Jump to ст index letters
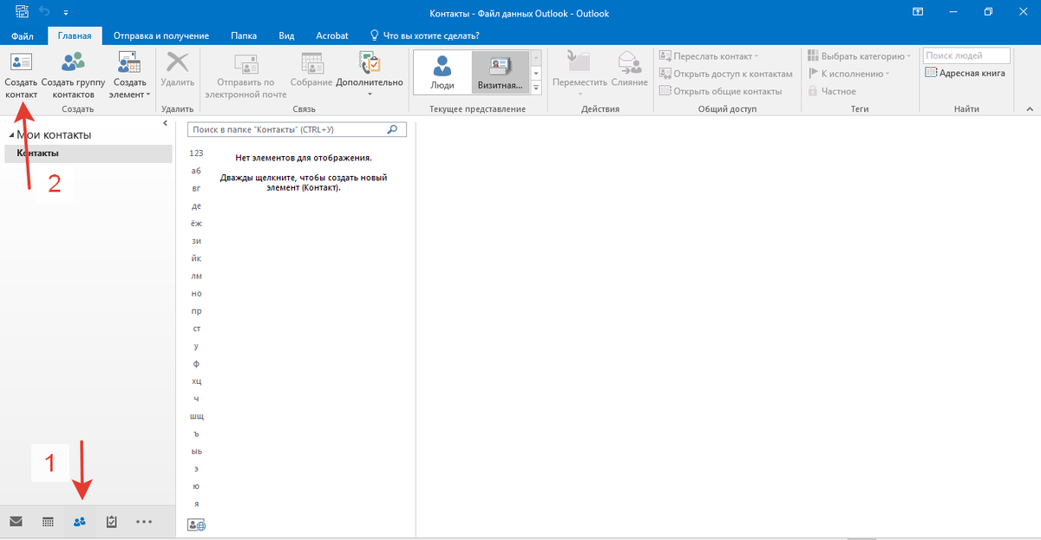1041x540 pixels. [x=196, y=329]
